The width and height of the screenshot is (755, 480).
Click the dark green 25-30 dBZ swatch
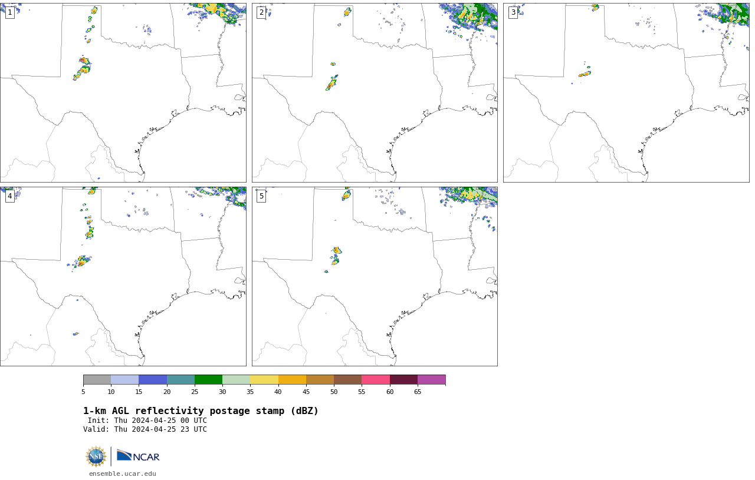(x=208, y=379)
